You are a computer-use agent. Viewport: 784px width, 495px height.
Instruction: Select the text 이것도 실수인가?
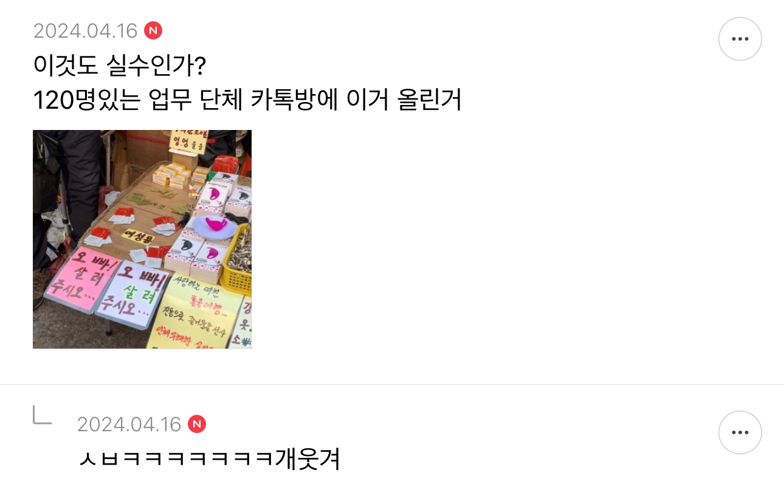coord(120,66)
